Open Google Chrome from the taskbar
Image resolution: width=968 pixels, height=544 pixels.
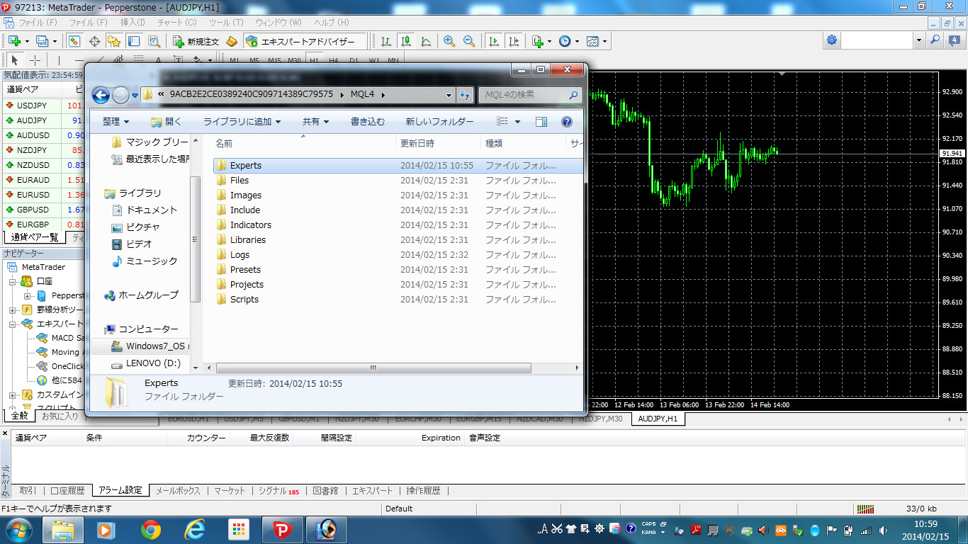point(150,529)
